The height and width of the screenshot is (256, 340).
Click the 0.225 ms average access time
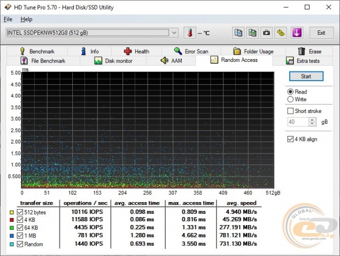pos(142,227)
